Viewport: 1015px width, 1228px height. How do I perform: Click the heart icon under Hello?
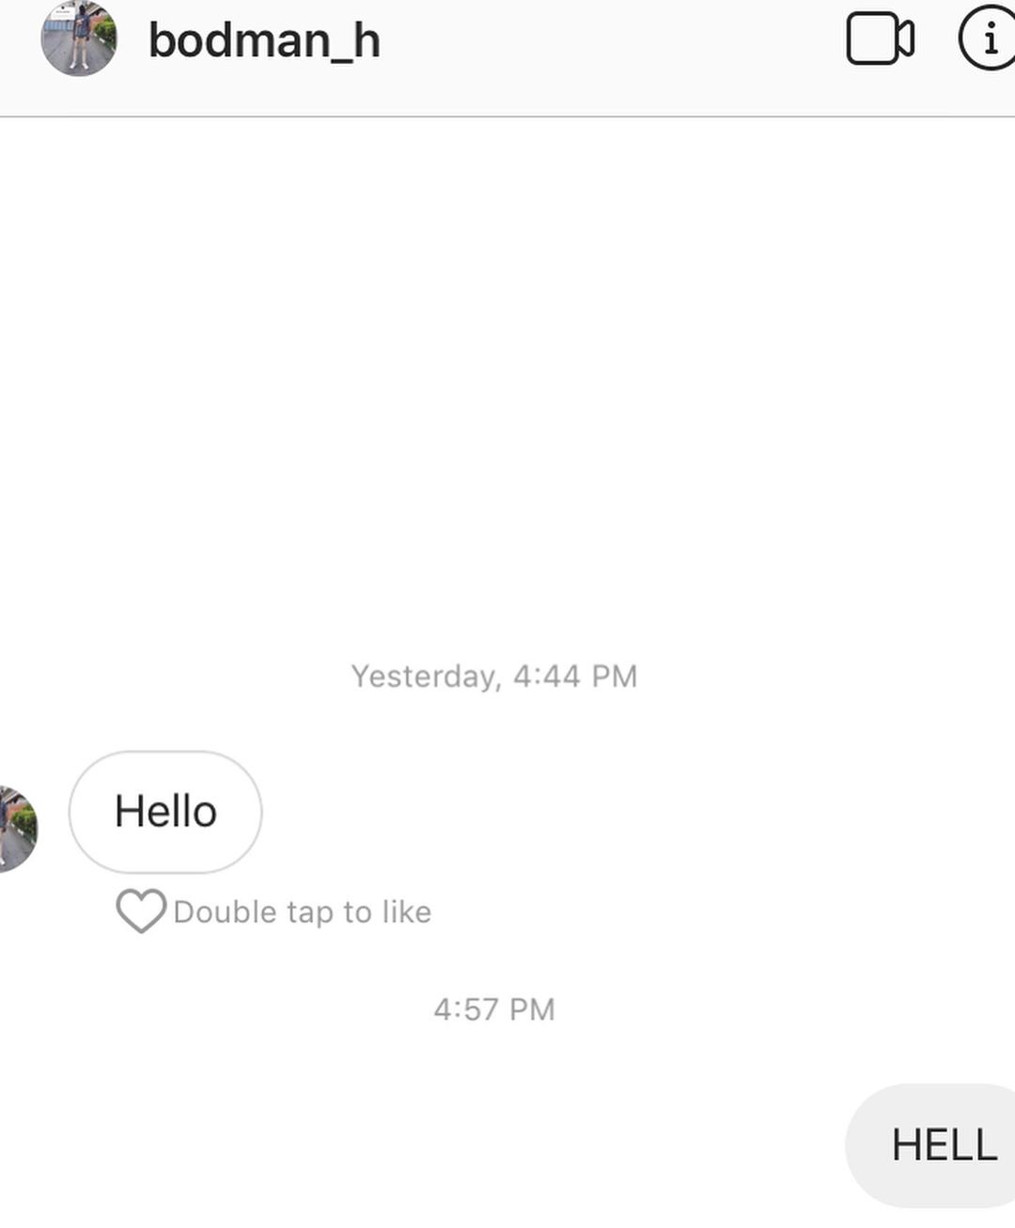[x=141, y=911]
